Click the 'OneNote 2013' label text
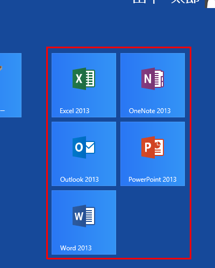215x268 pixels. [x=150, y=111]
